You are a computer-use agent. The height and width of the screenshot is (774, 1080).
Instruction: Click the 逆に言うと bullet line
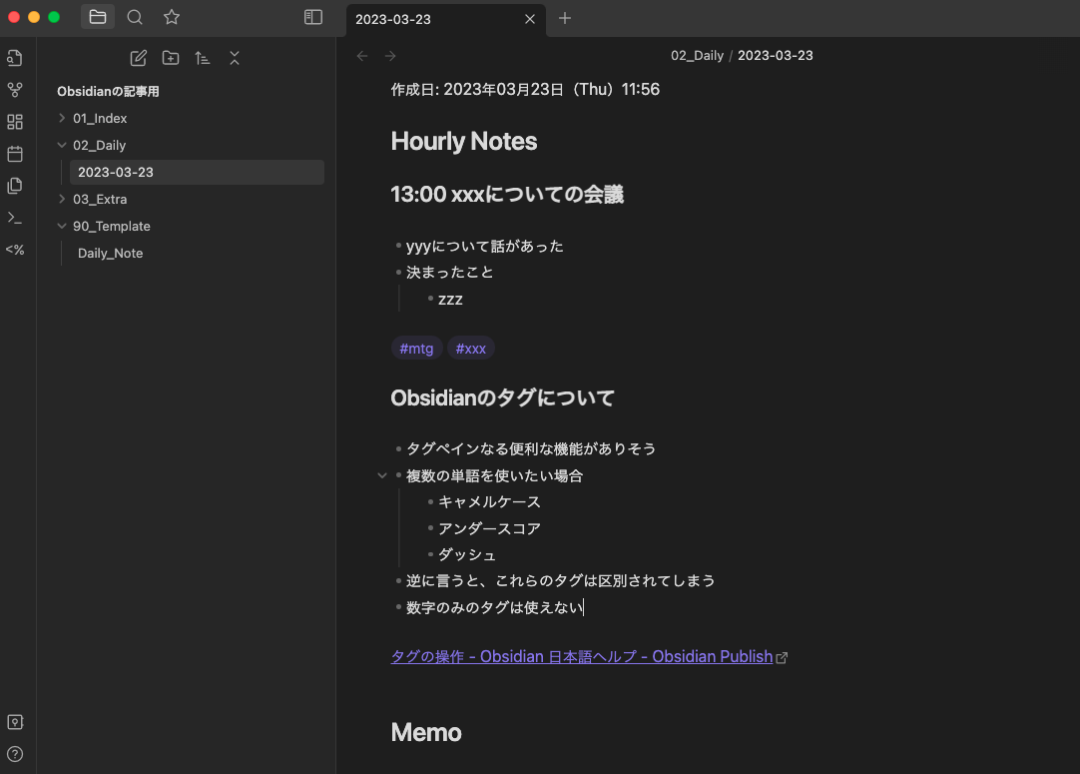click(x=561, y=581)
